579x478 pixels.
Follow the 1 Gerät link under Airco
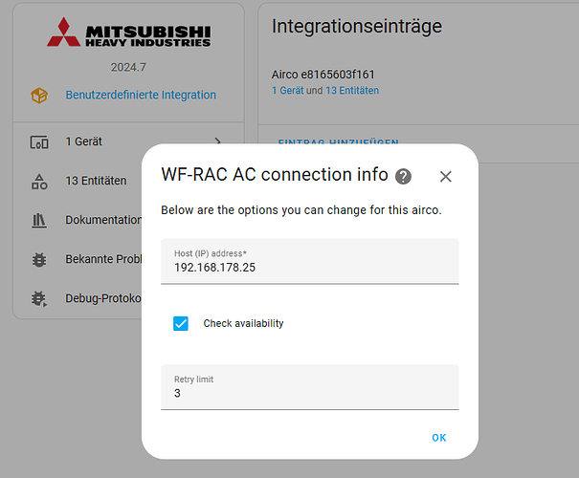[288, 91]
